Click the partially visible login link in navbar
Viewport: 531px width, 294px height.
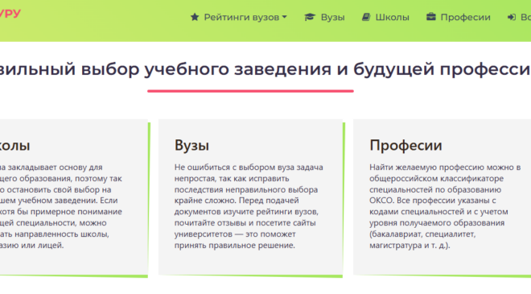(x=519, y=17)
